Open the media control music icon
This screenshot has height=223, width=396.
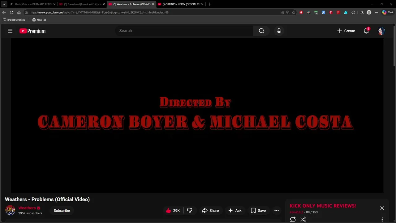tap(362, 12)
